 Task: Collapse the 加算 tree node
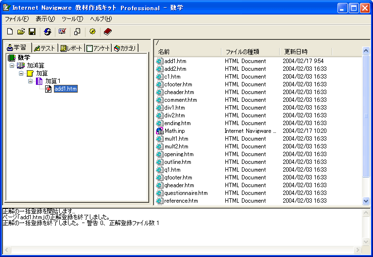(x=21, y=73)
